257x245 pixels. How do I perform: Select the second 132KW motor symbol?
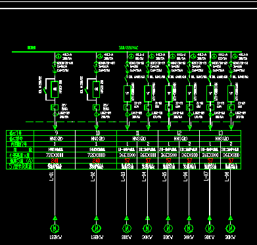96,229
